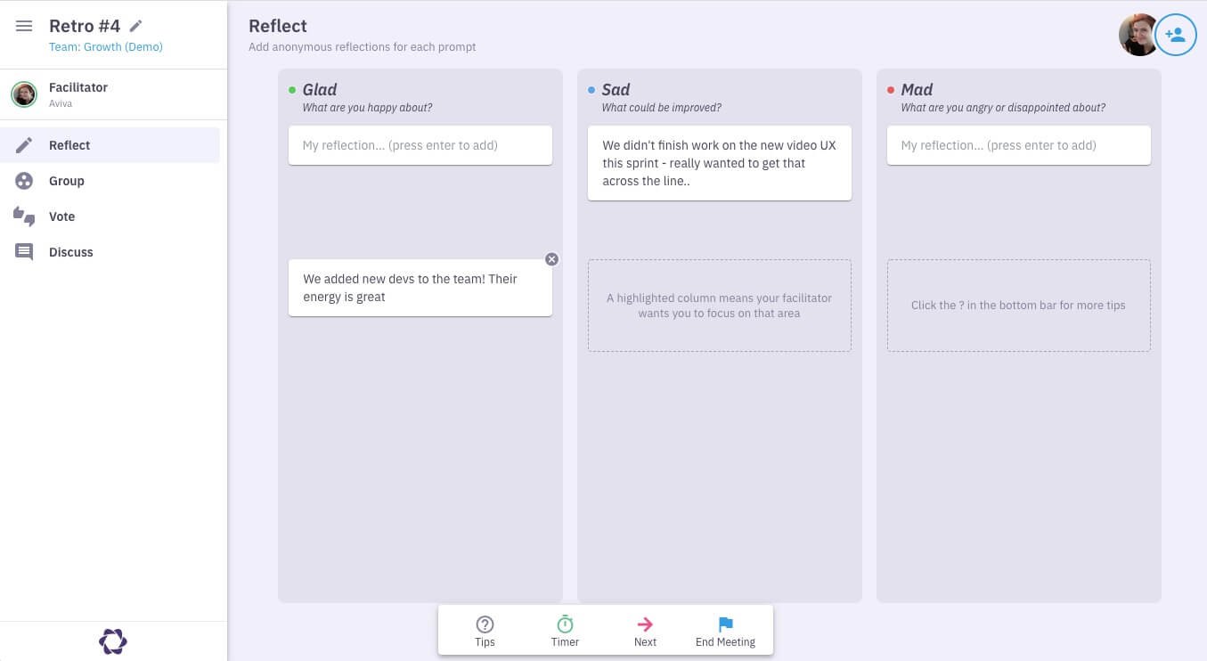Open the Team: Growth (Demo) link
The image size is (1207, 661).
tap(106, 47)
